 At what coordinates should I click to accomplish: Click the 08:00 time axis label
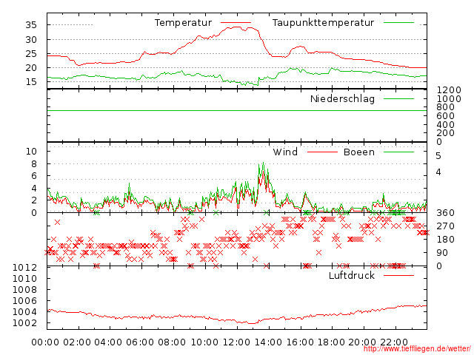[x=172, y=342]
